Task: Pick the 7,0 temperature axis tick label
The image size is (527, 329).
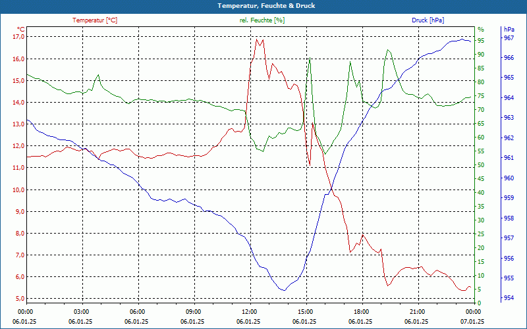Action: pos(20,255)
